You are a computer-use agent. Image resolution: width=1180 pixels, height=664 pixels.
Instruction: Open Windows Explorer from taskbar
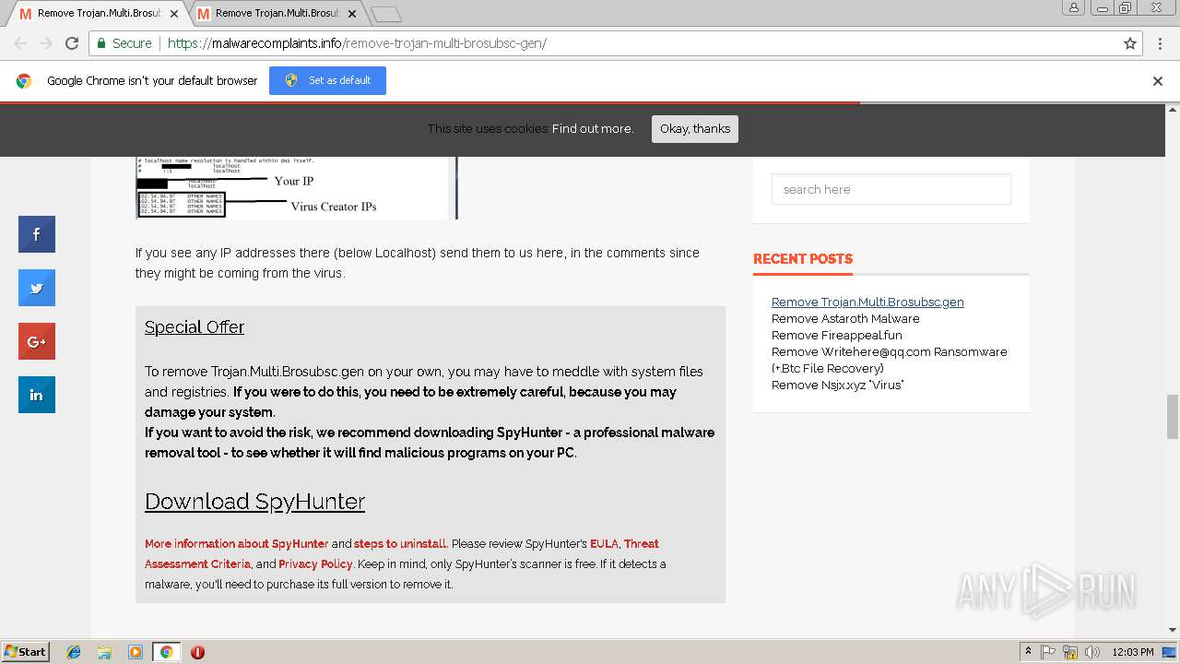pos(104,652)
